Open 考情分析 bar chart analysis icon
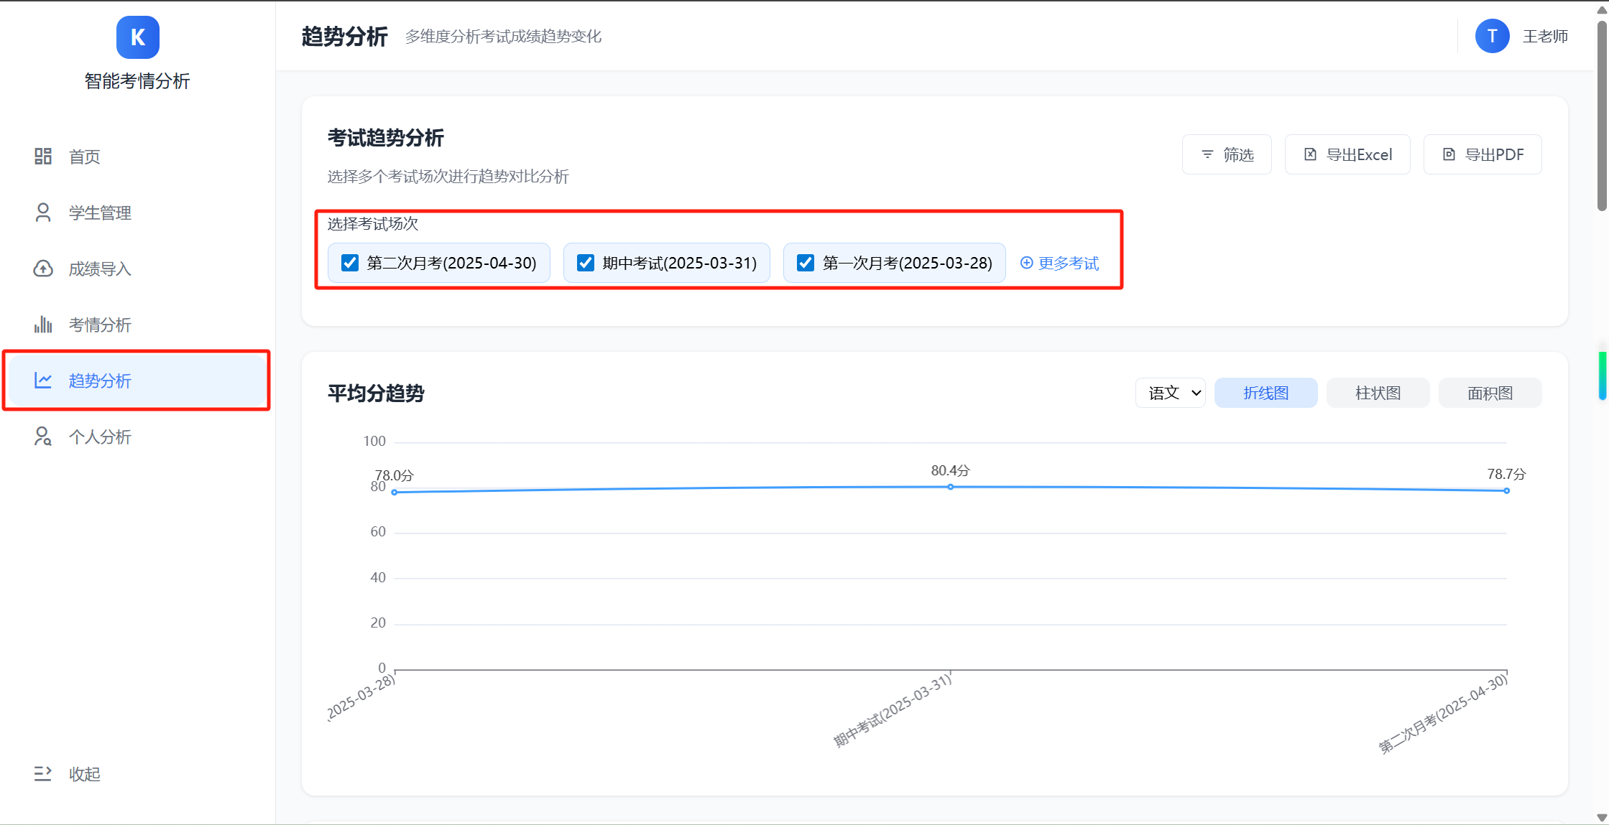The height and width of the screenshot is (825, 1609). pos(42,325)
